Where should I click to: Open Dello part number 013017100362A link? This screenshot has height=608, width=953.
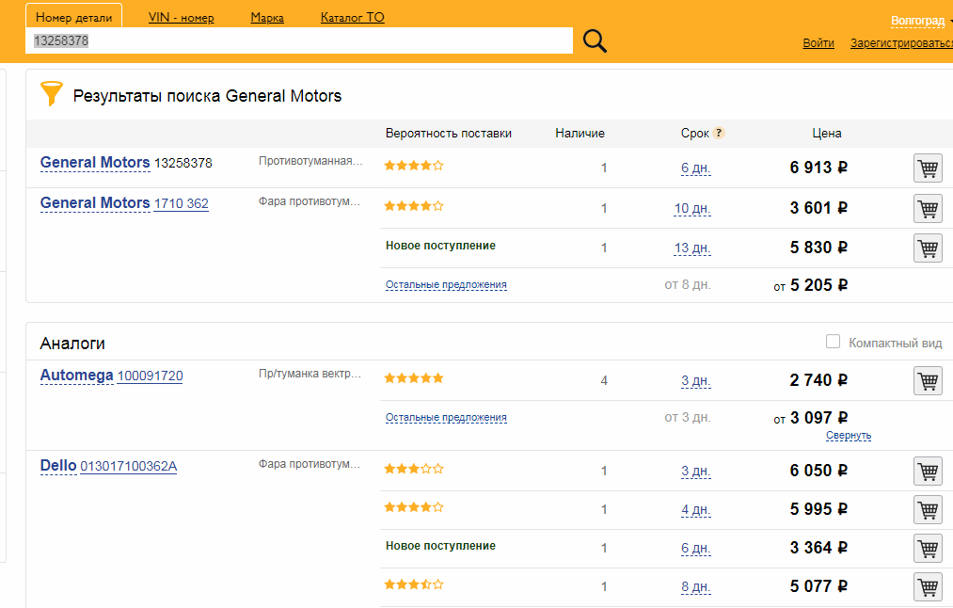point(128,466)
